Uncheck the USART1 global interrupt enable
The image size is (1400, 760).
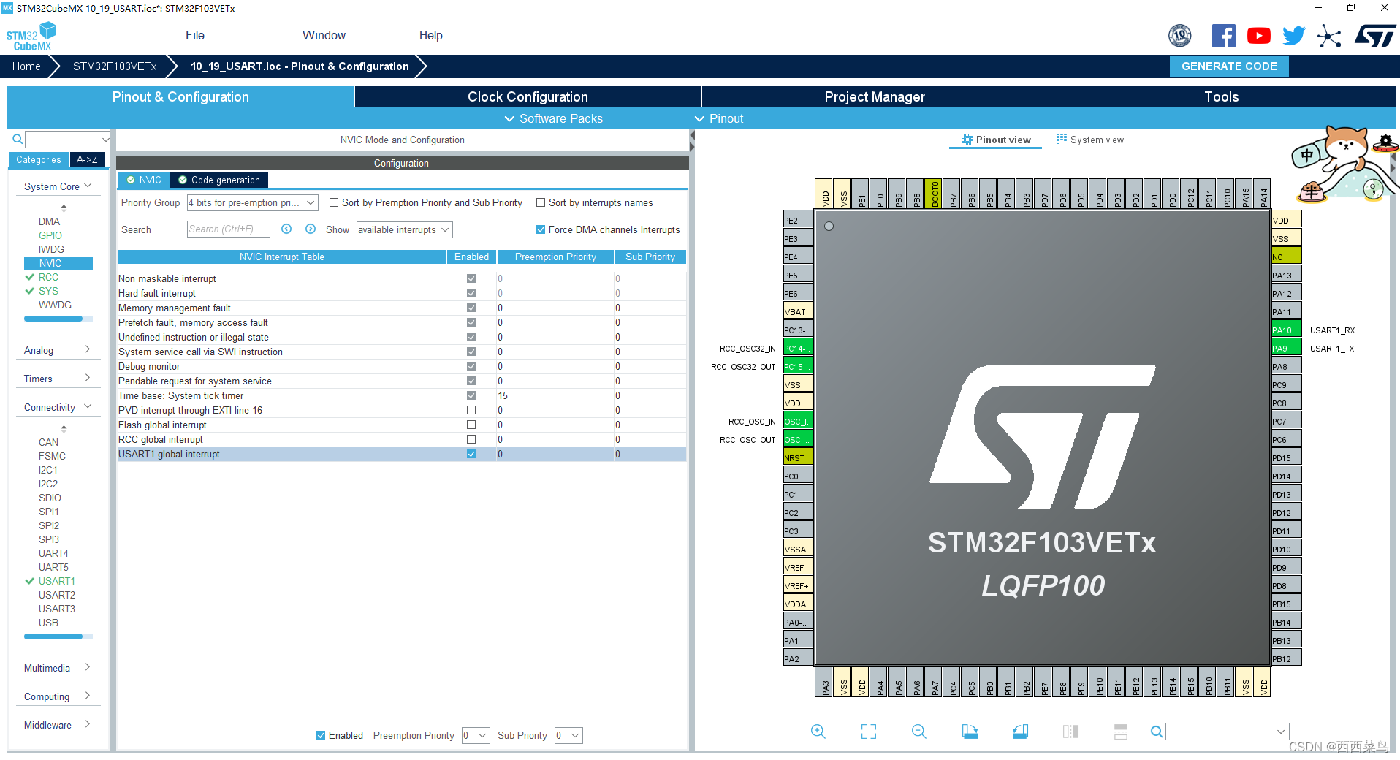[x=471, y=454]
